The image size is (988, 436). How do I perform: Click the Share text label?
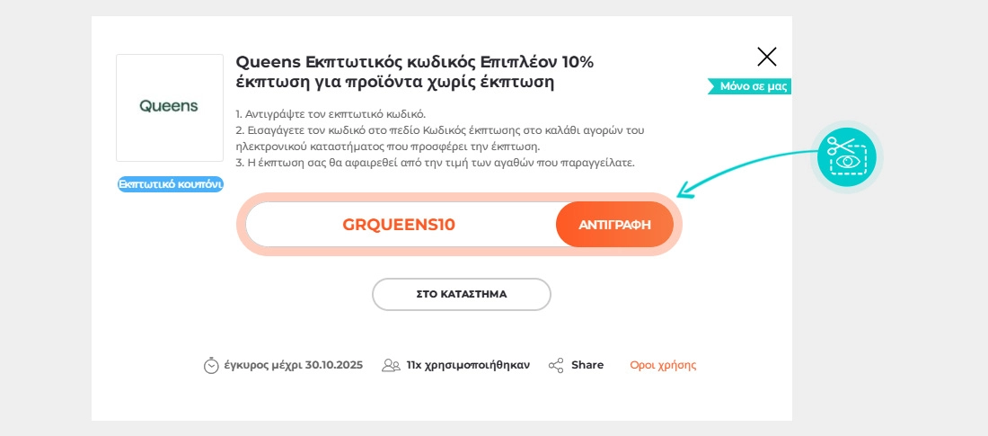(x=587, y=365)
